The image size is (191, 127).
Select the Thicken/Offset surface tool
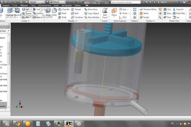pyautogui.click(x=148, y=9)
